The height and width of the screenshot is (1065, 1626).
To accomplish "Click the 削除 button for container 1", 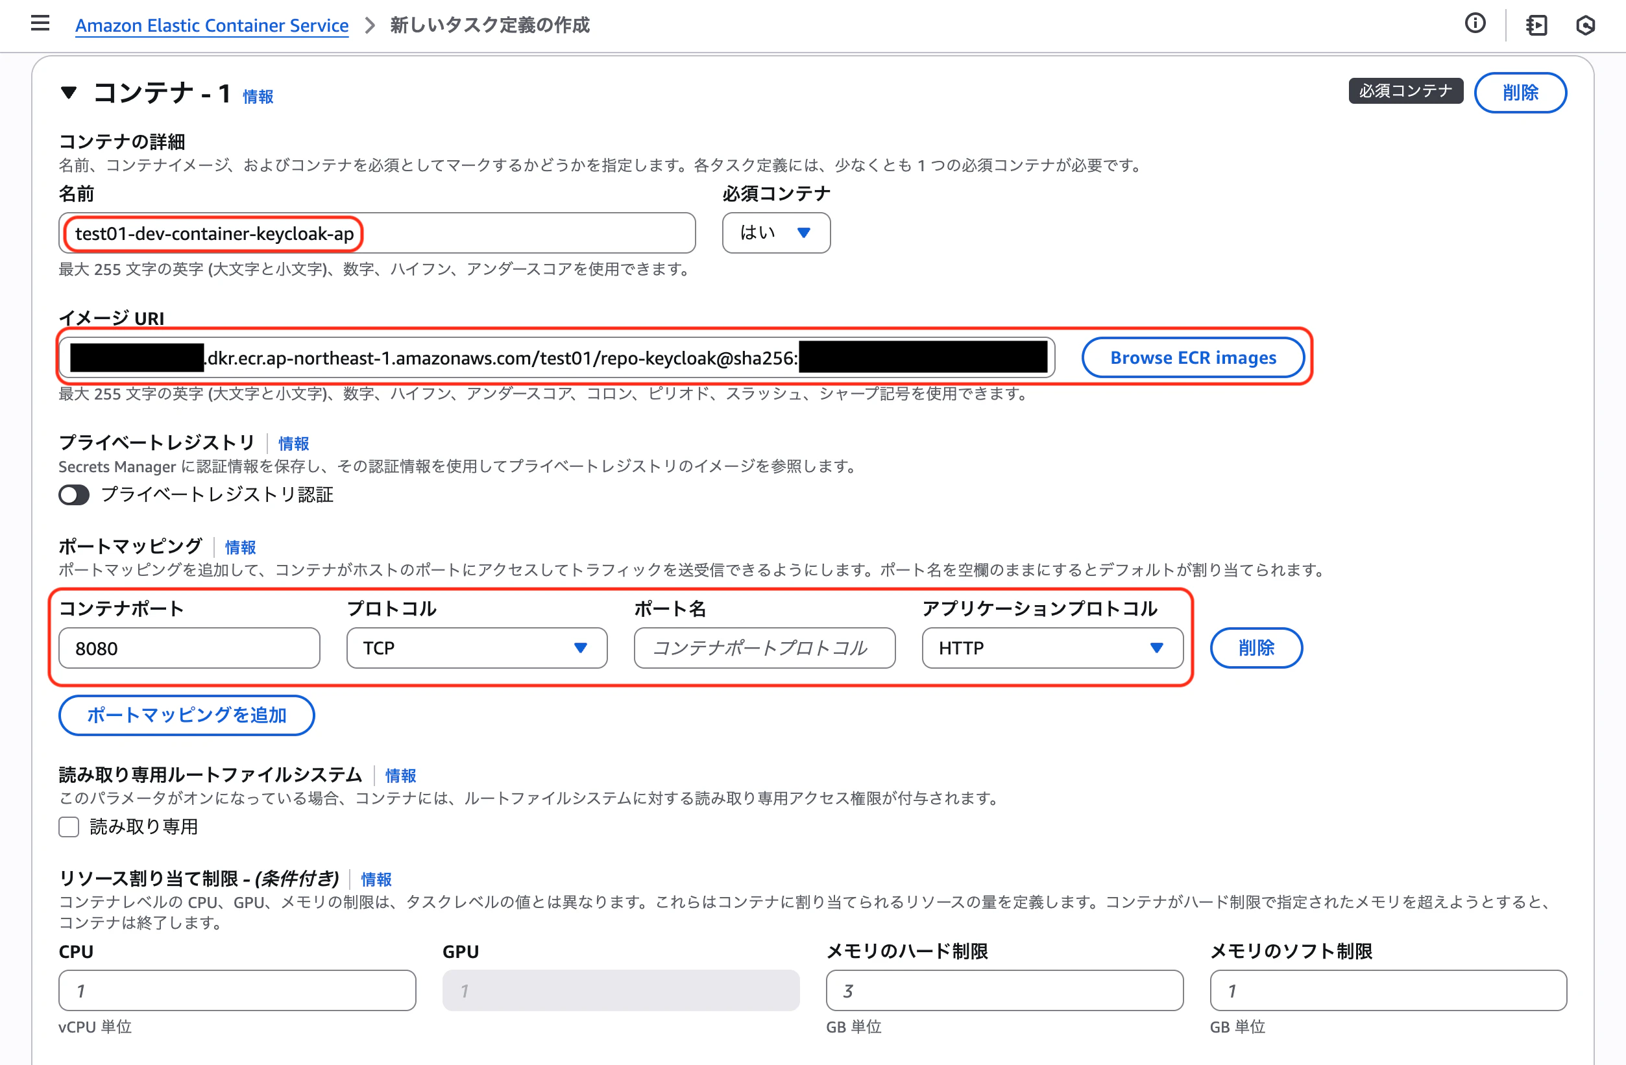I will click(1520, 92).
